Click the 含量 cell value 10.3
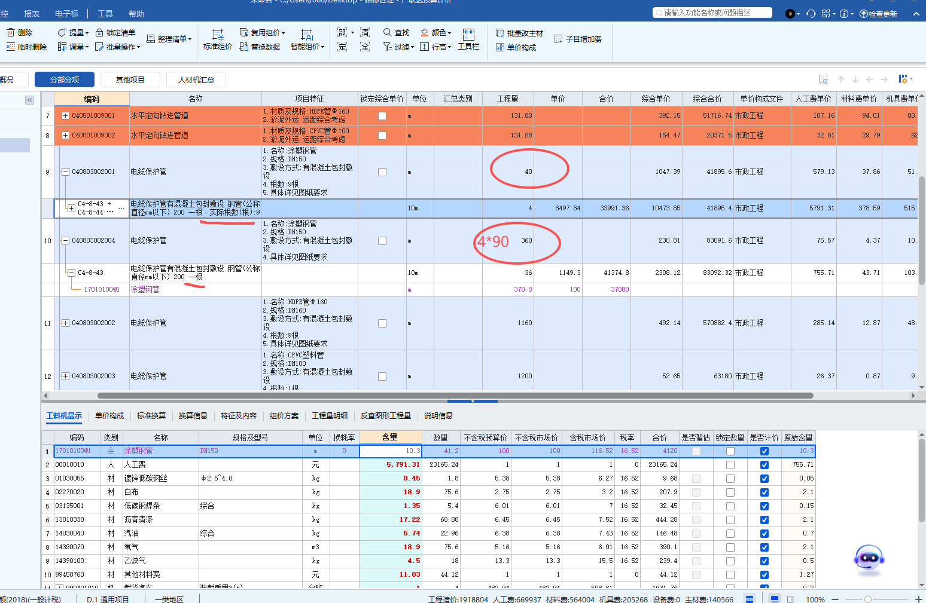 tap(391, 451)
